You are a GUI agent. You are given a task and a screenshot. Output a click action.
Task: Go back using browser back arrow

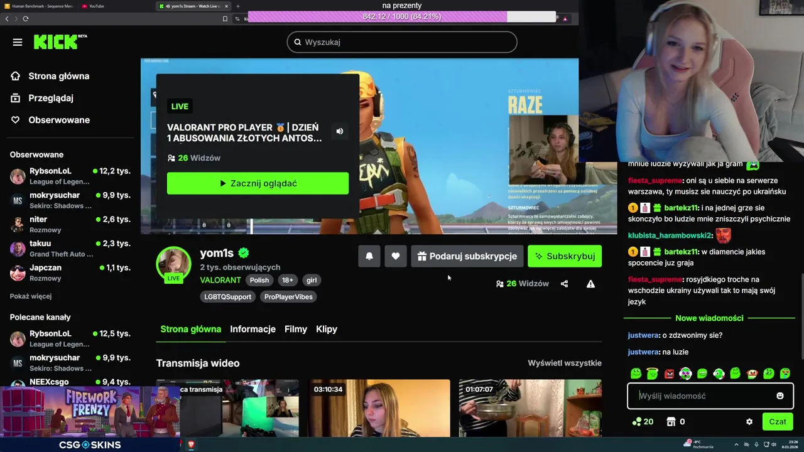point(7,19)
